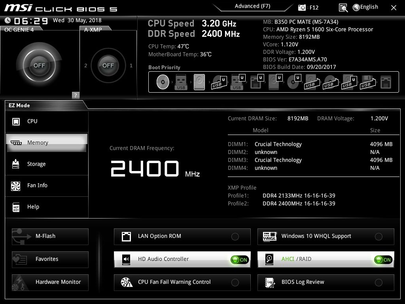Switch to Advanced (F7) mode
This screenshot has height=304, width=405.
click(252, 6)
